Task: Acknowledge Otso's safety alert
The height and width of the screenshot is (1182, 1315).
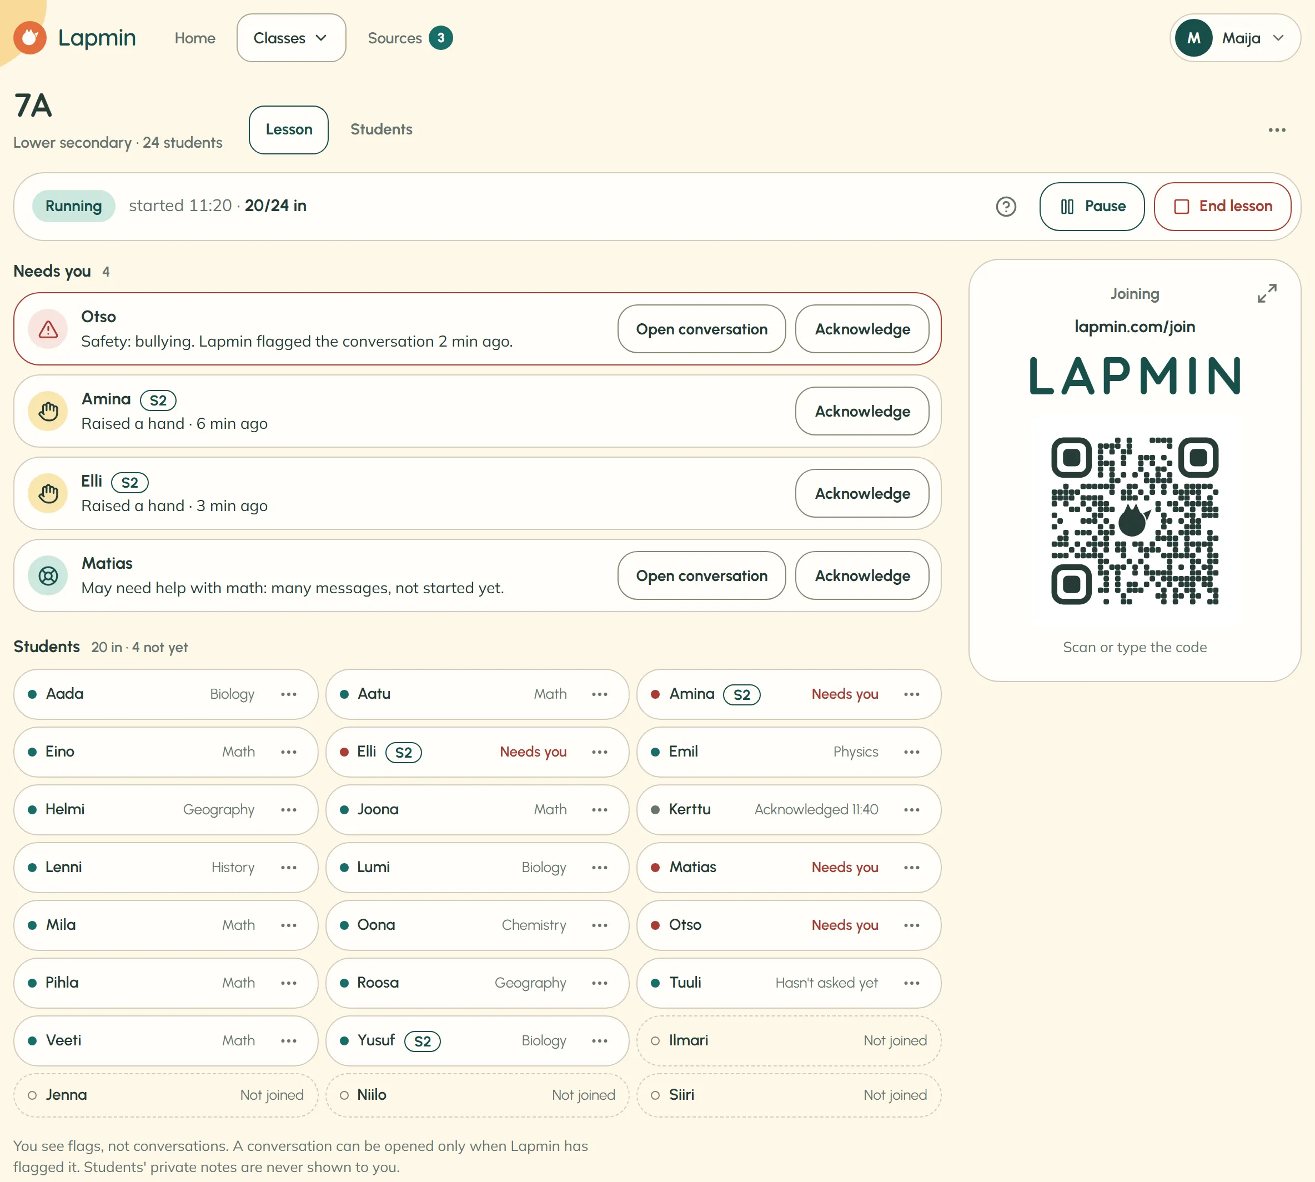Action: coord(862,329)
